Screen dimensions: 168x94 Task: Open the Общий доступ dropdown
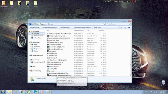65,28
